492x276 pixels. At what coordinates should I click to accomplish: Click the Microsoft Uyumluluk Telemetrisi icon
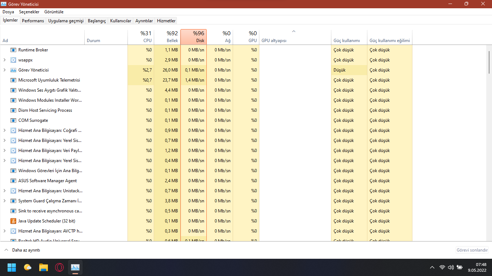13,80
